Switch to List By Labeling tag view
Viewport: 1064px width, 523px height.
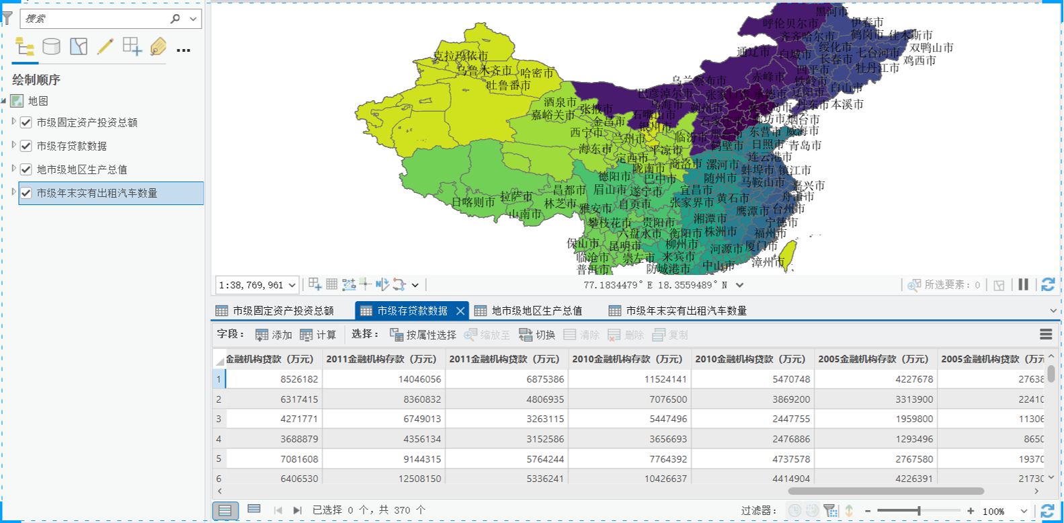[x=159, y=46]
